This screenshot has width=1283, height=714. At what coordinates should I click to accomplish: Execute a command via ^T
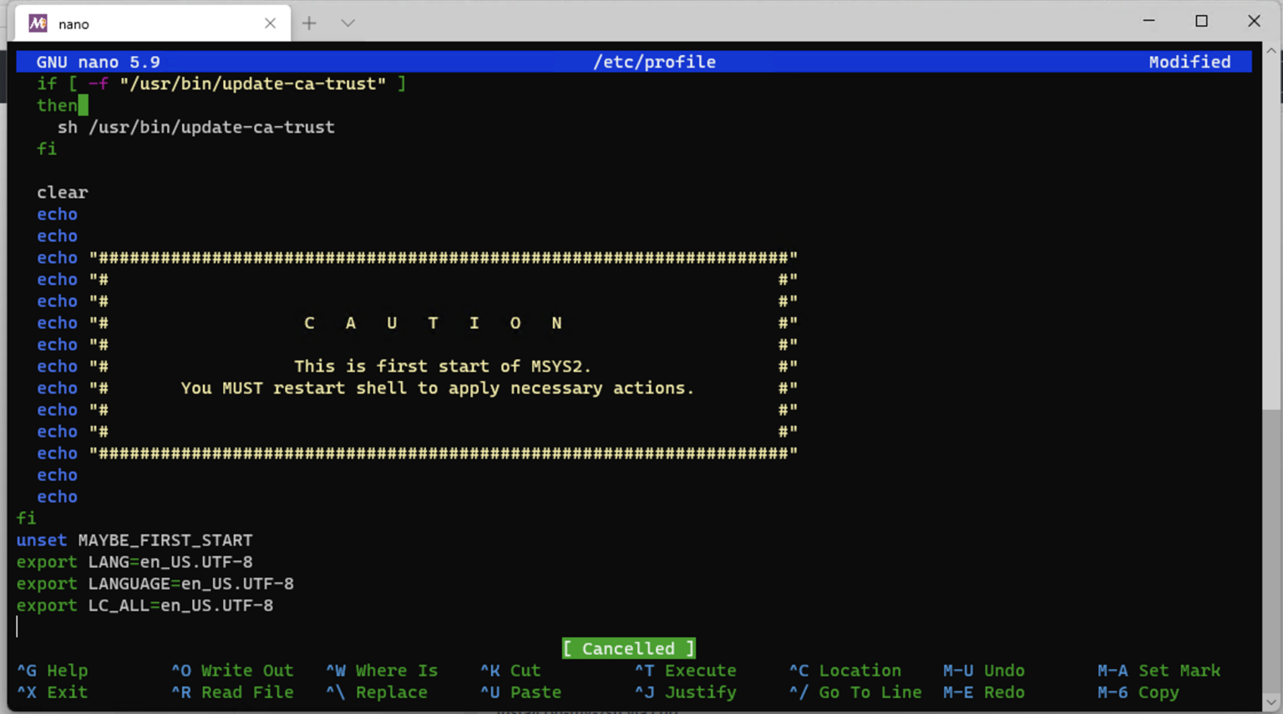click(685, 670)
